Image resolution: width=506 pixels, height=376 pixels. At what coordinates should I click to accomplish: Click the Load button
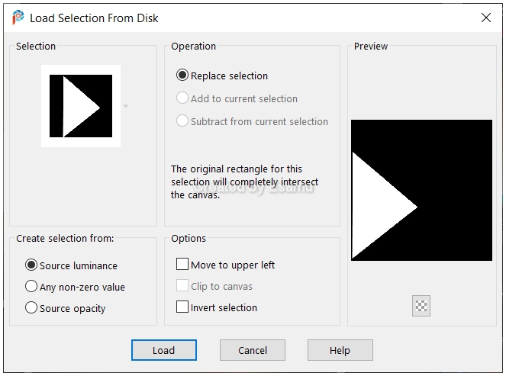pos(164,350)
